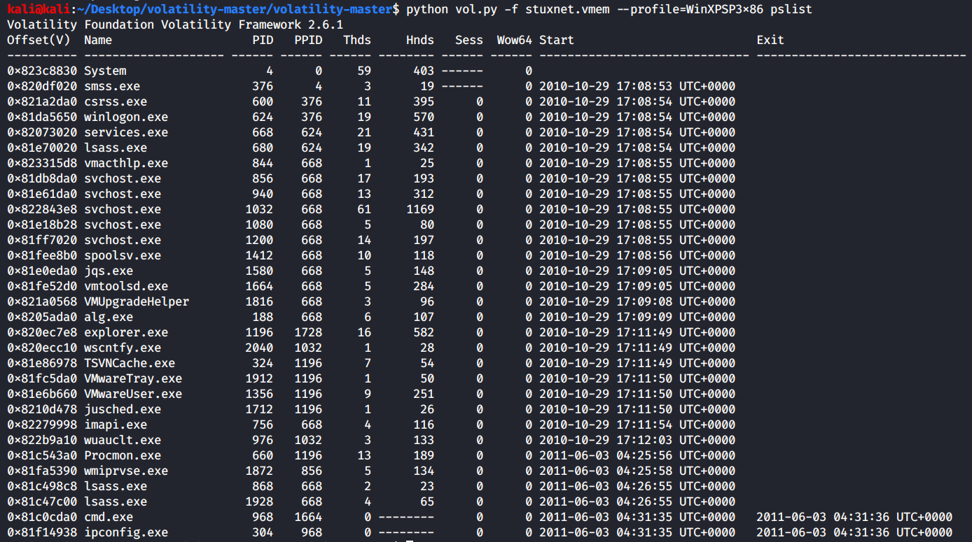Select the winlogon.exe process name
The image size is (972, 542).
tap(126, 117)
